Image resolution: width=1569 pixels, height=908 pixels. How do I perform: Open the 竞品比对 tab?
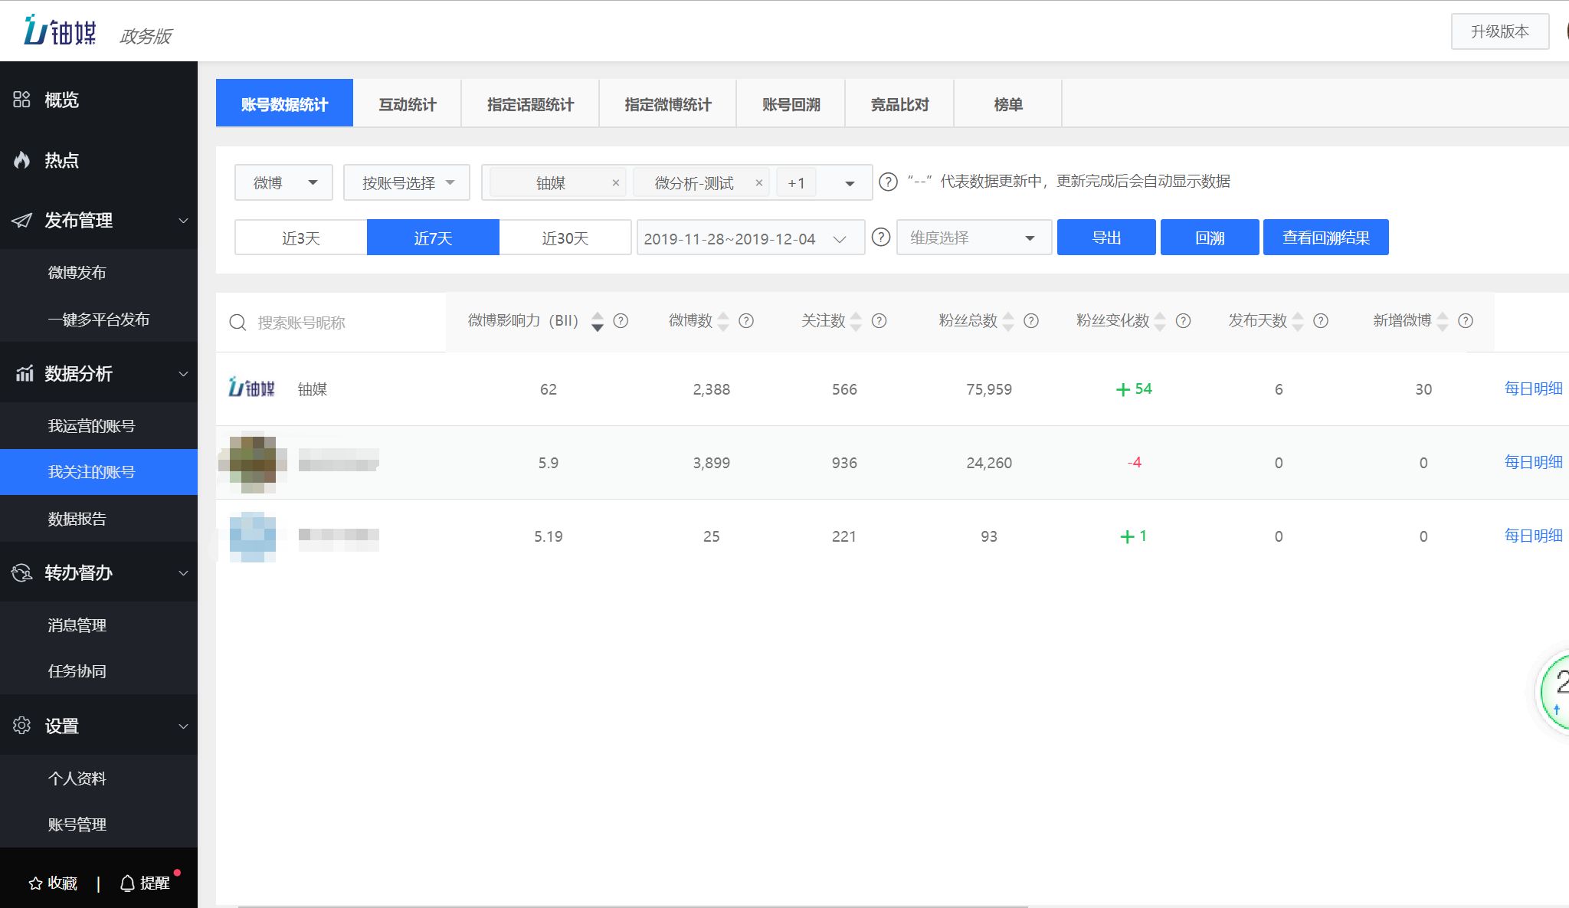tap(899, 103)
